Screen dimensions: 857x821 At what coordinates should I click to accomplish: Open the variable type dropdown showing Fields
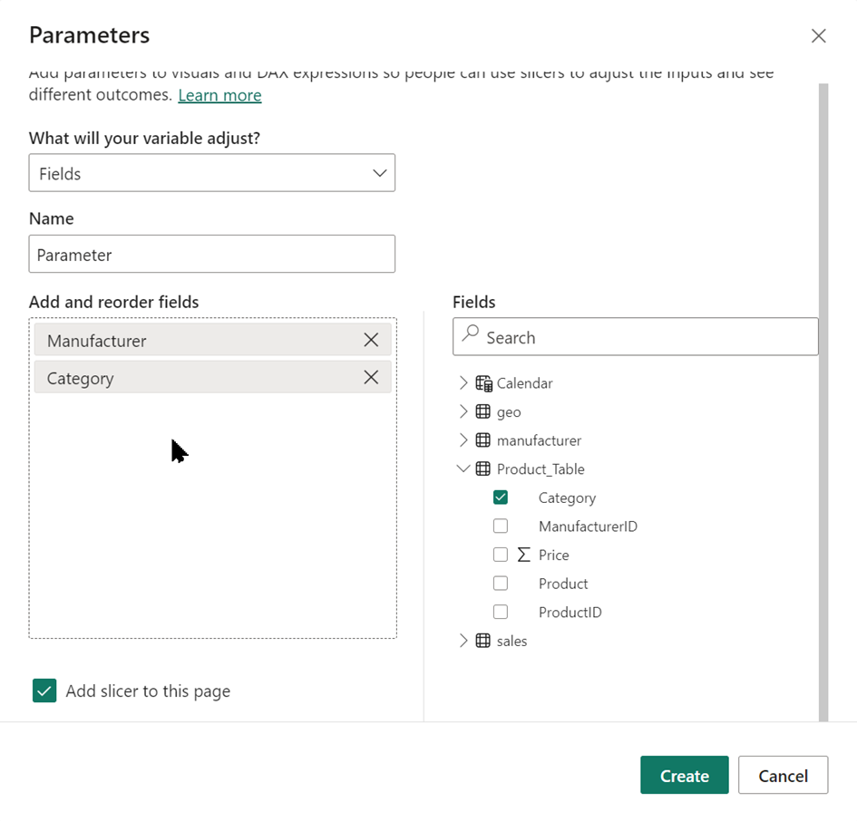[x=212, y=173]
